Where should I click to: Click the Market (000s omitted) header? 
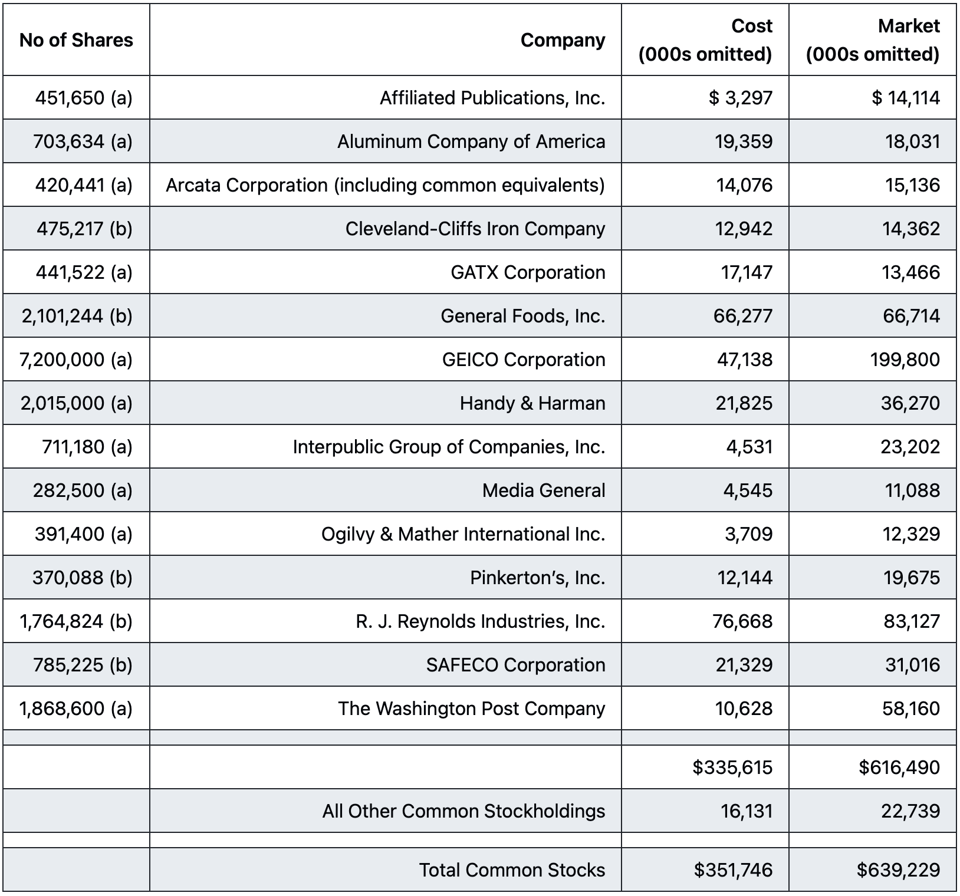click(873, 40)
